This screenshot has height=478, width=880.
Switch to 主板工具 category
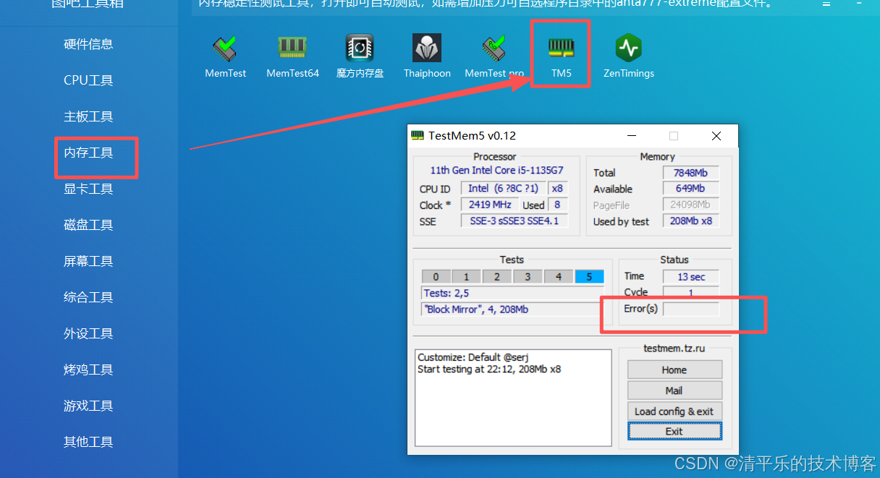click(x=88, y=116)
